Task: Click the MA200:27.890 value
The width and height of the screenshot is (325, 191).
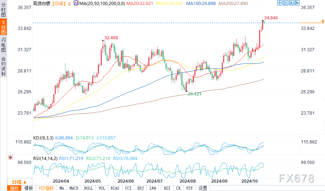Action: coord(233,4)
